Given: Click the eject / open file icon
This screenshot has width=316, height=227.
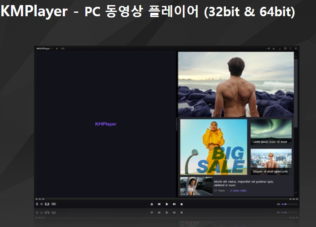Looking at the screenshot, I should [152, 204].
